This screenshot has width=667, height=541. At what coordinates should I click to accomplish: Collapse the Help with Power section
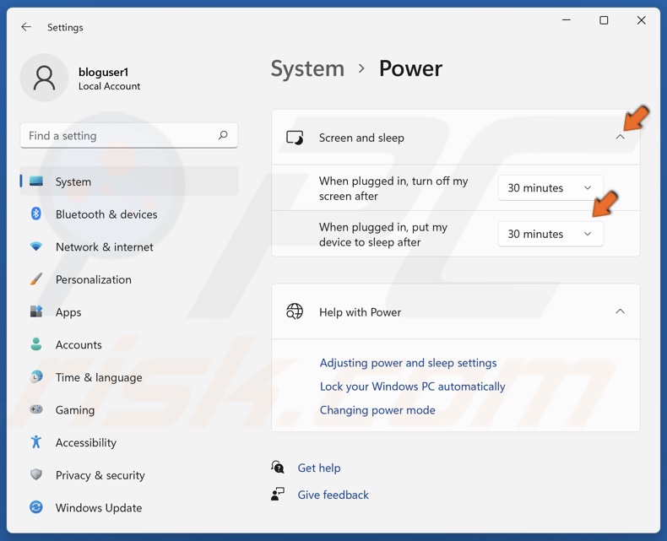click(x=620, y=311)
